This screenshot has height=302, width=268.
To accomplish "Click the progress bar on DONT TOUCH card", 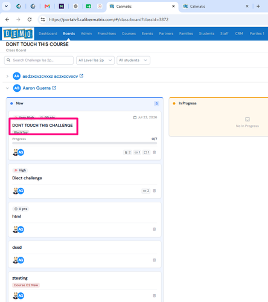I will coord(85,143).
